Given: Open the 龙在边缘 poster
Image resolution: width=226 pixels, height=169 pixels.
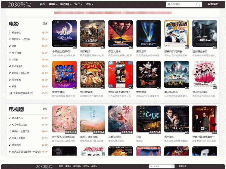Looking at the screenshot, I should [149, 74].
